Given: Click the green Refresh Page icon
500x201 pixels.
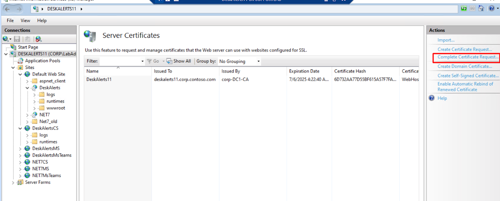Looking at the screenshot, I should click(464, 8).
